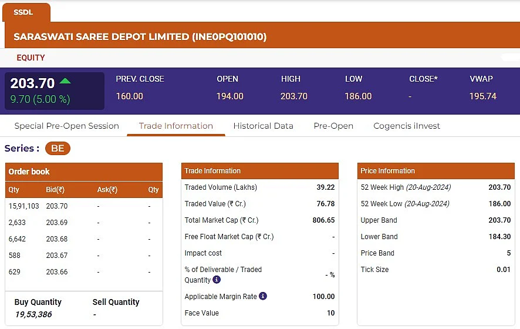Click Free Float Market Cap label

click(229, 237)
